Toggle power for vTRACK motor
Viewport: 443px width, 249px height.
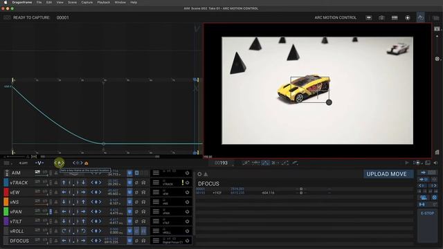tap(187, 183)
